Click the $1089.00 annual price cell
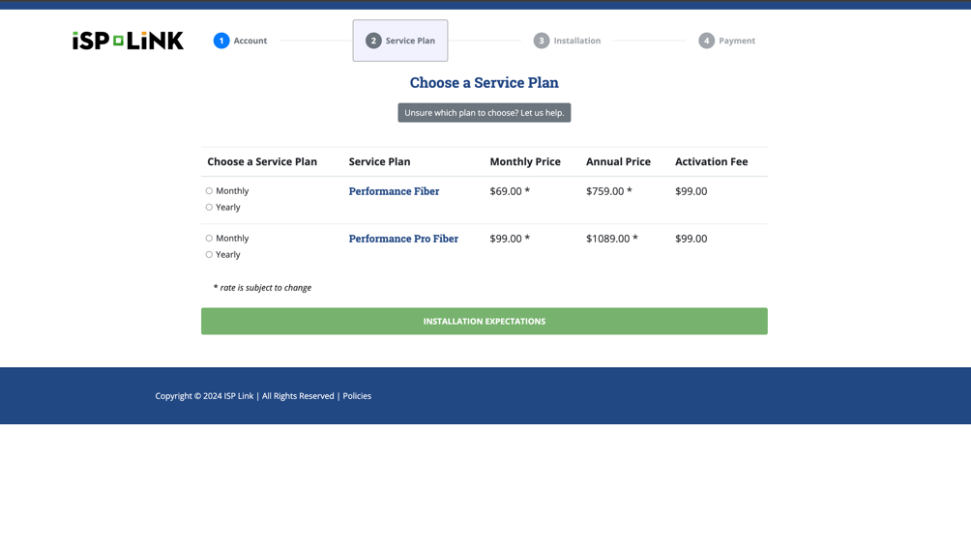 (611, 239)
